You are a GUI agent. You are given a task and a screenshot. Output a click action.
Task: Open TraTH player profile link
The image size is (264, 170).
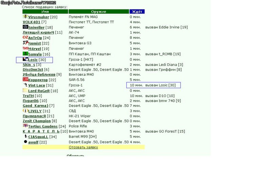28,96
